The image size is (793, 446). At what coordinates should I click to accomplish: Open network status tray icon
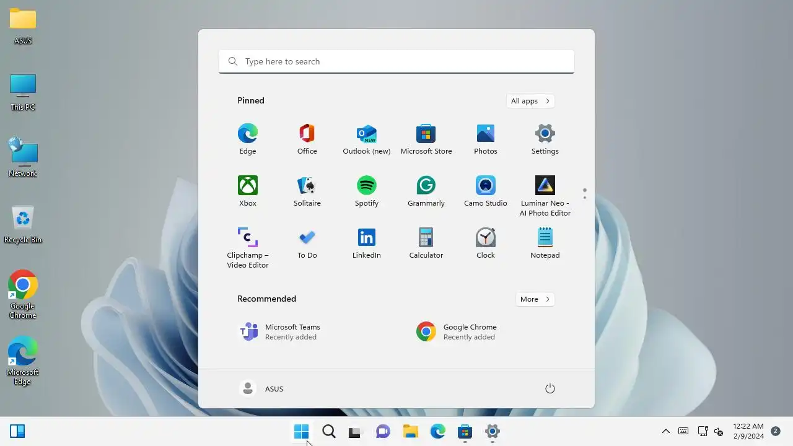(703, 431)
